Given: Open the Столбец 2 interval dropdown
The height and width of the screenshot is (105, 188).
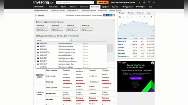Looking at the screenshot, I should (x=57, y=29).
